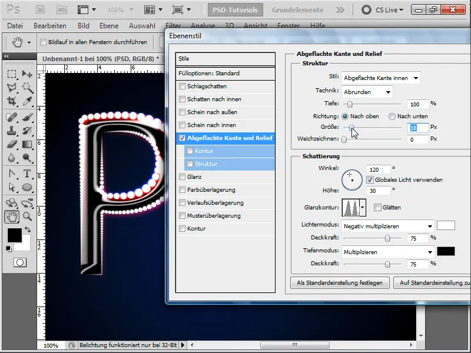The width and height of the screenshot is (471, 353).
Task: Click Auf Standardeinstellung zurücksetzen button
Action: coord(433,283)
